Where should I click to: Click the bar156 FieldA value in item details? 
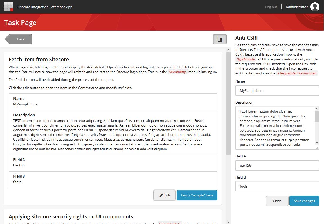coord(19,165)
